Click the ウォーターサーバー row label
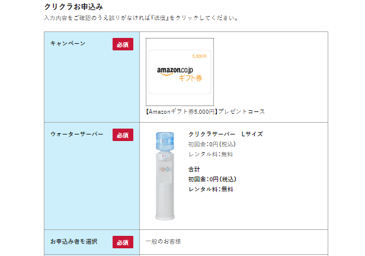 (x=77, y=135)
